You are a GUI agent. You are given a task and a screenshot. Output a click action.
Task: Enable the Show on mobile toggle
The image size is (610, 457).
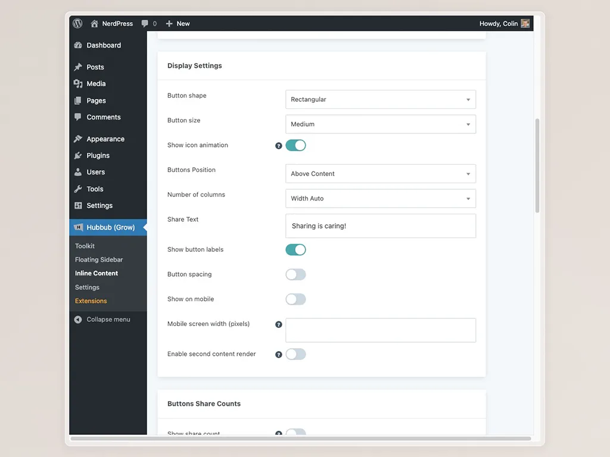pyautogui.click(x=295, y=299)
